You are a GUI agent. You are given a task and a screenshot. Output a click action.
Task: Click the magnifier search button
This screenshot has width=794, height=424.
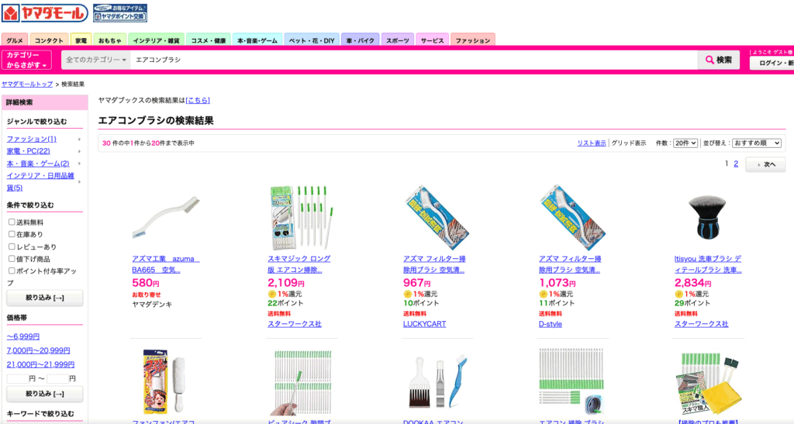tap(719, 60)
